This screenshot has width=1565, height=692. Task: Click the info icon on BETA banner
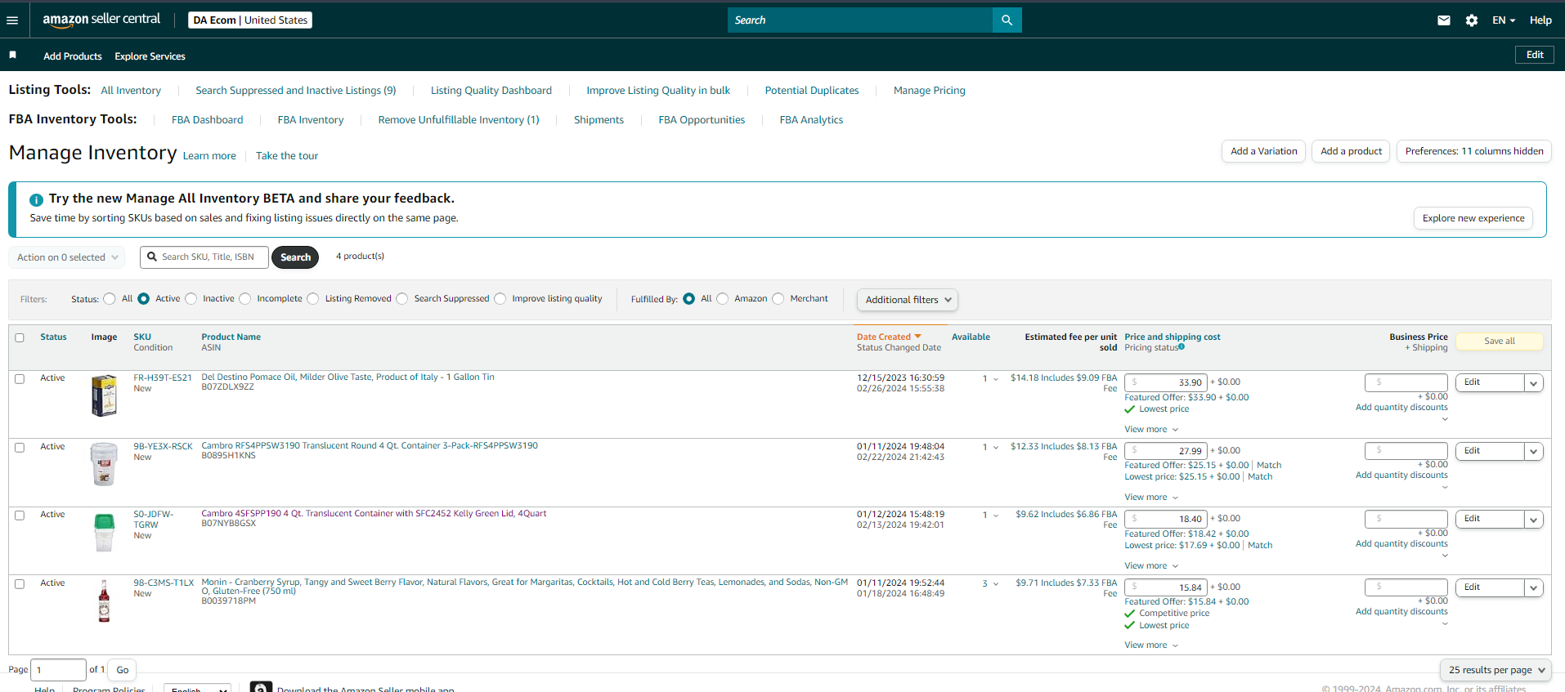(x=36, y=199)
